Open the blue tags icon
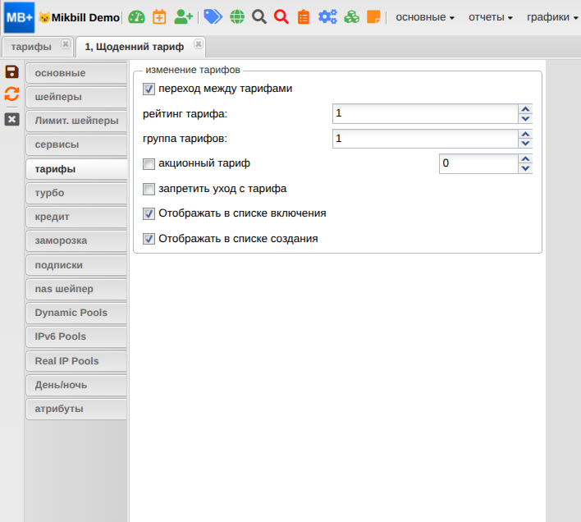 point(213,16)
